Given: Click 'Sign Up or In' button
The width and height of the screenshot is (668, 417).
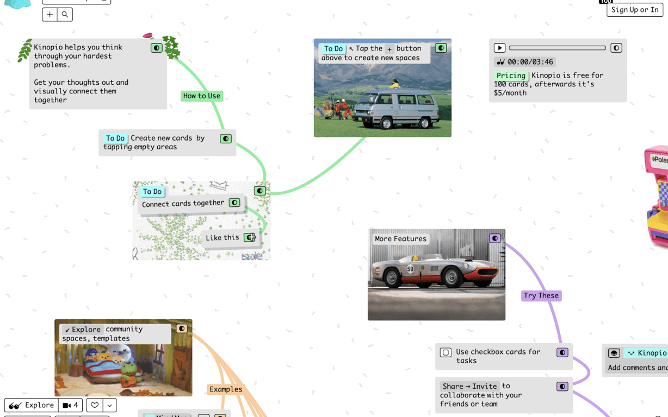Looking at the screenshot, I should 635,10.
